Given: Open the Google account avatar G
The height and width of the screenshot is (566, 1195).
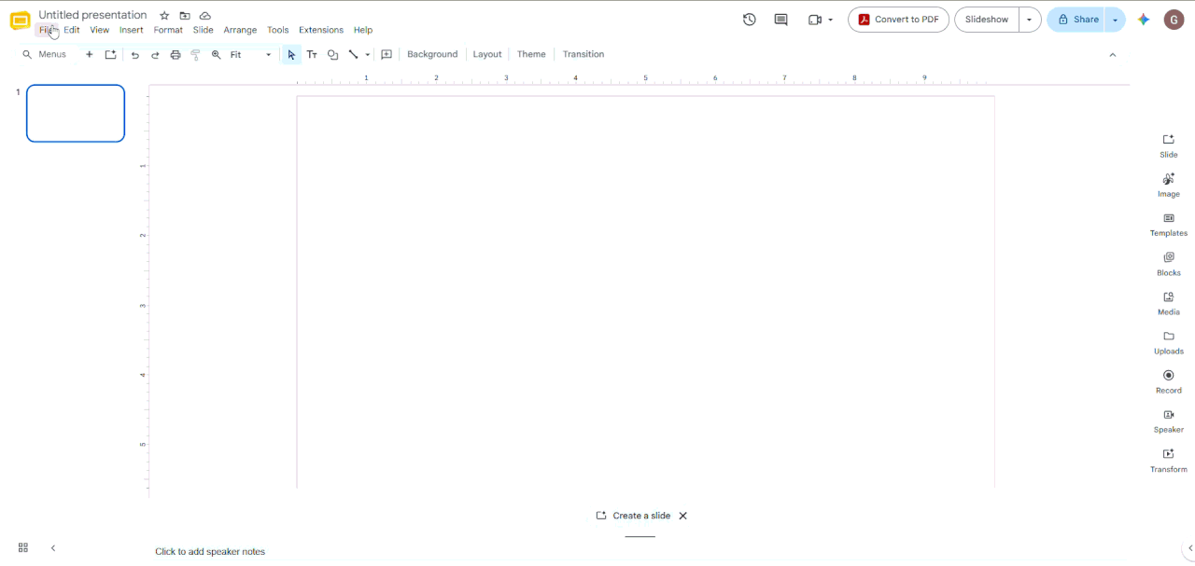Looking at the screenshot, I should [x=1174, y=20].
